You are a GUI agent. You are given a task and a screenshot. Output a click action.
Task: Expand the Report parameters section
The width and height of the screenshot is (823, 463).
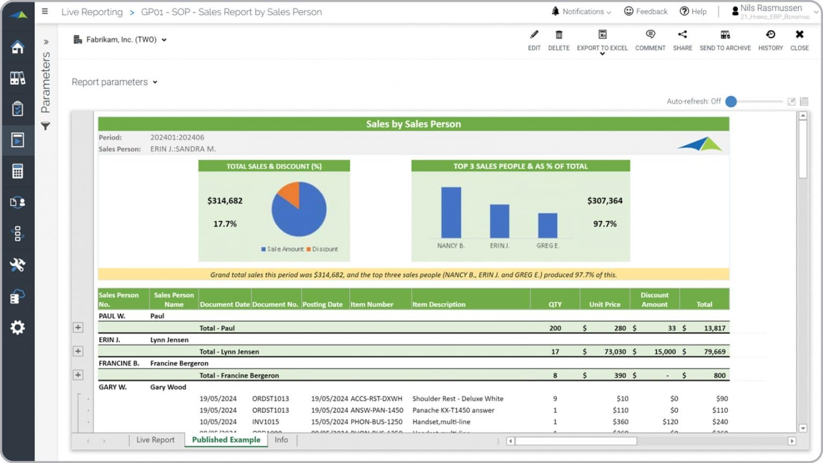(x=155, y=82)
